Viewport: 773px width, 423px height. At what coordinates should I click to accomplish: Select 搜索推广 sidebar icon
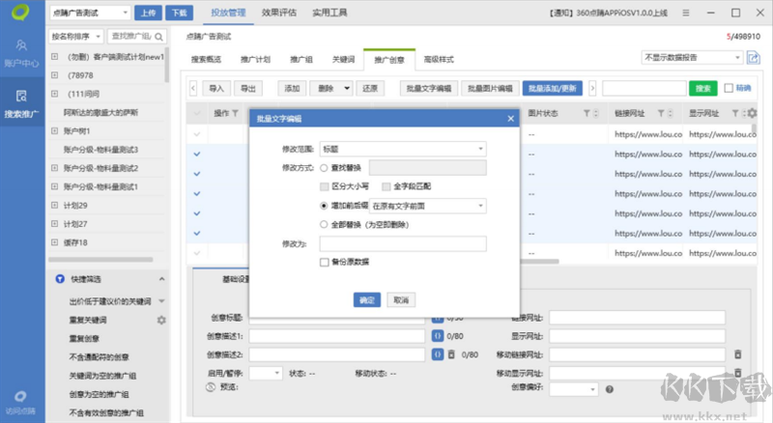[x=21, y=102]
